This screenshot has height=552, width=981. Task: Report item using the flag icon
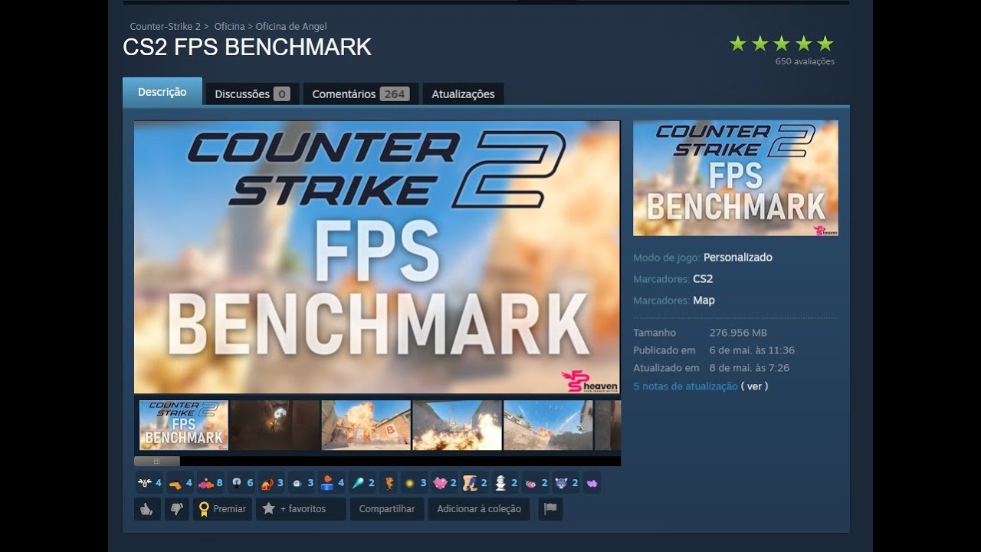point(550,509)
